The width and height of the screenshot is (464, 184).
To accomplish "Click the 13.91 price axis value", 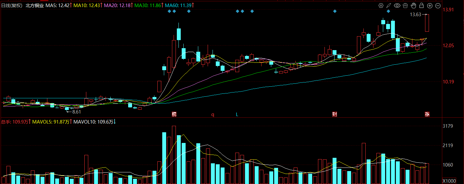I will [448, 10].
